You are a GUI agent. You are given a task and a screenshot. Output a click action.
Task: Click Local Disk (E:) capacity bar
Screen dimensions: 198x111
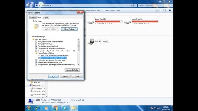click(145, 21)
